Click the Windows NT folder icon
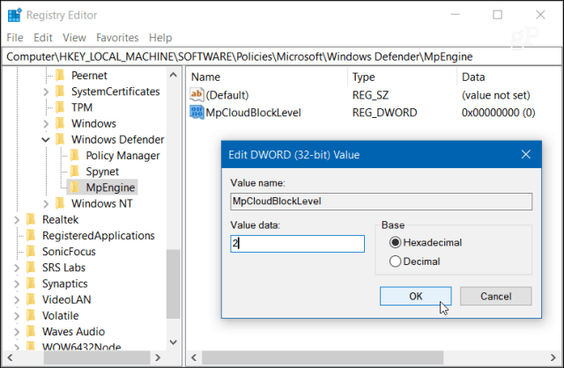This screenshot has height=368, width=564. (x=60, y=203)
